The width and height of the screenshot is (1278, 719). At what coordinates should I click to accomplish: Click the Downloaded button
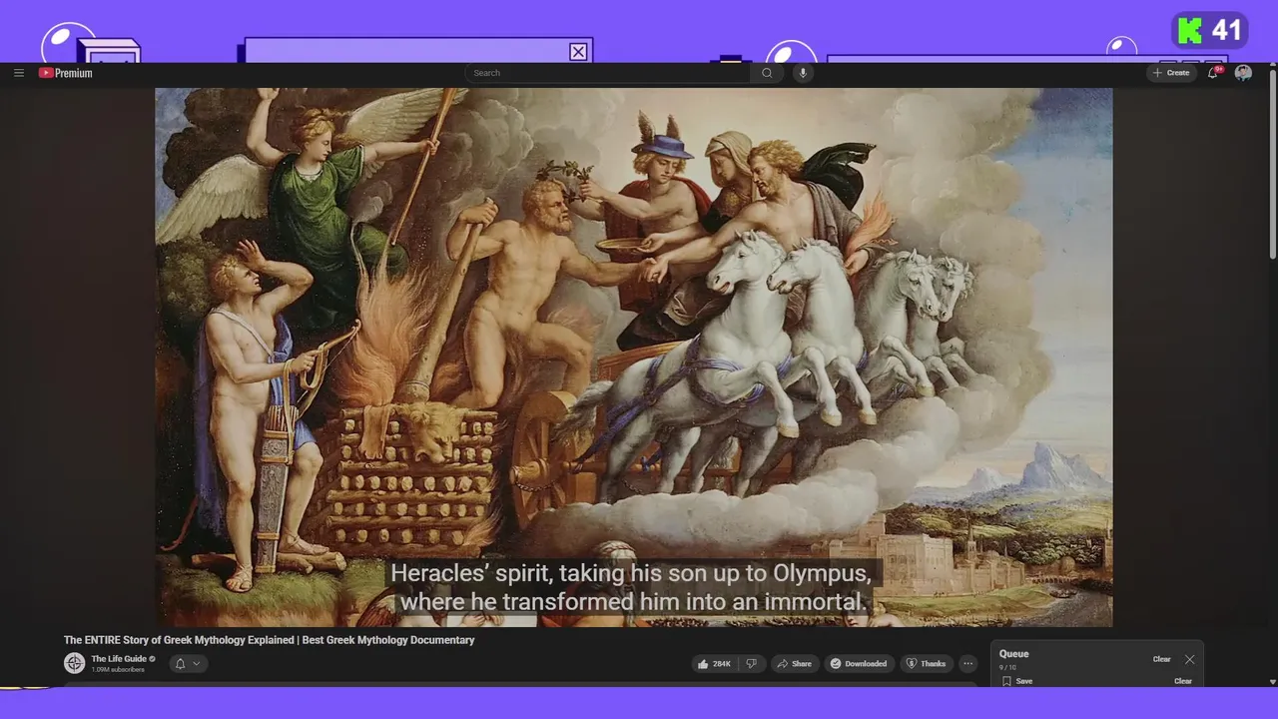tap(859, 663)
